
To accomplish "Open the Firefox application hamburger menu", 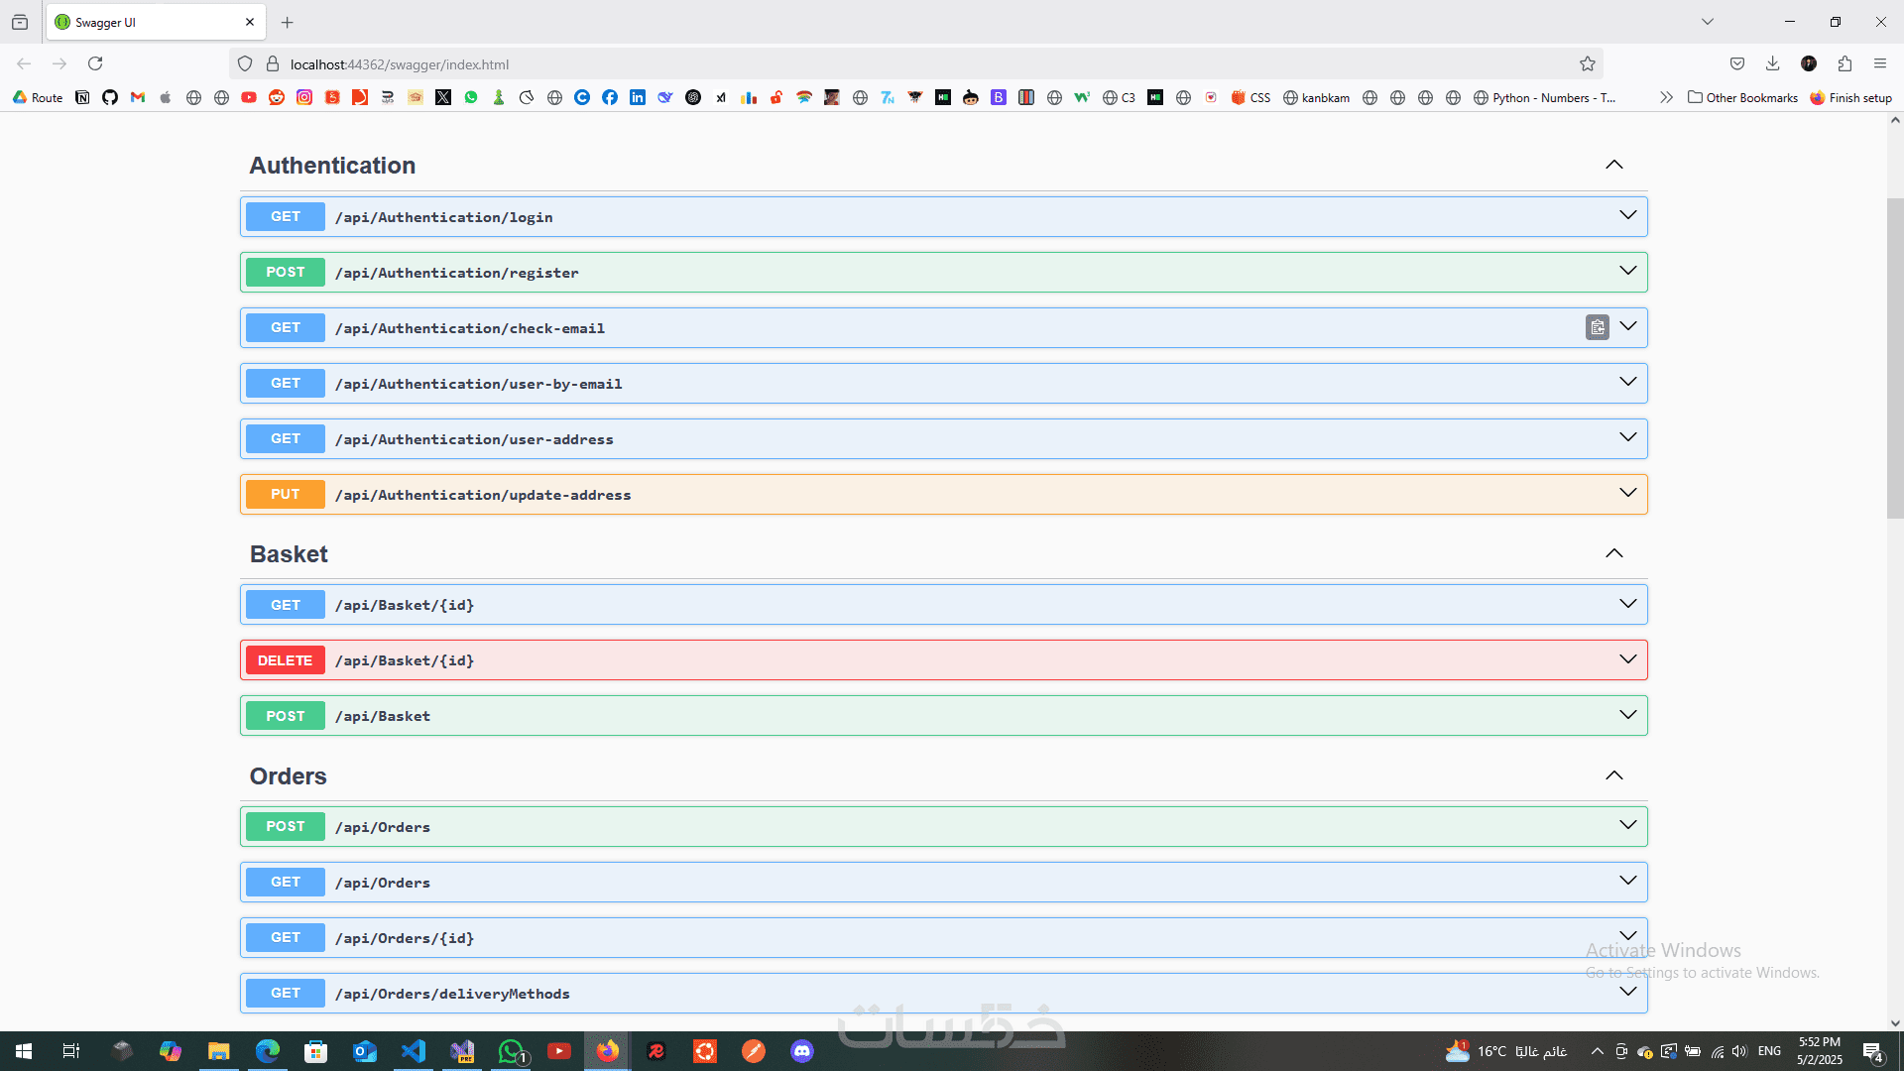I will tap(1880, 64).
